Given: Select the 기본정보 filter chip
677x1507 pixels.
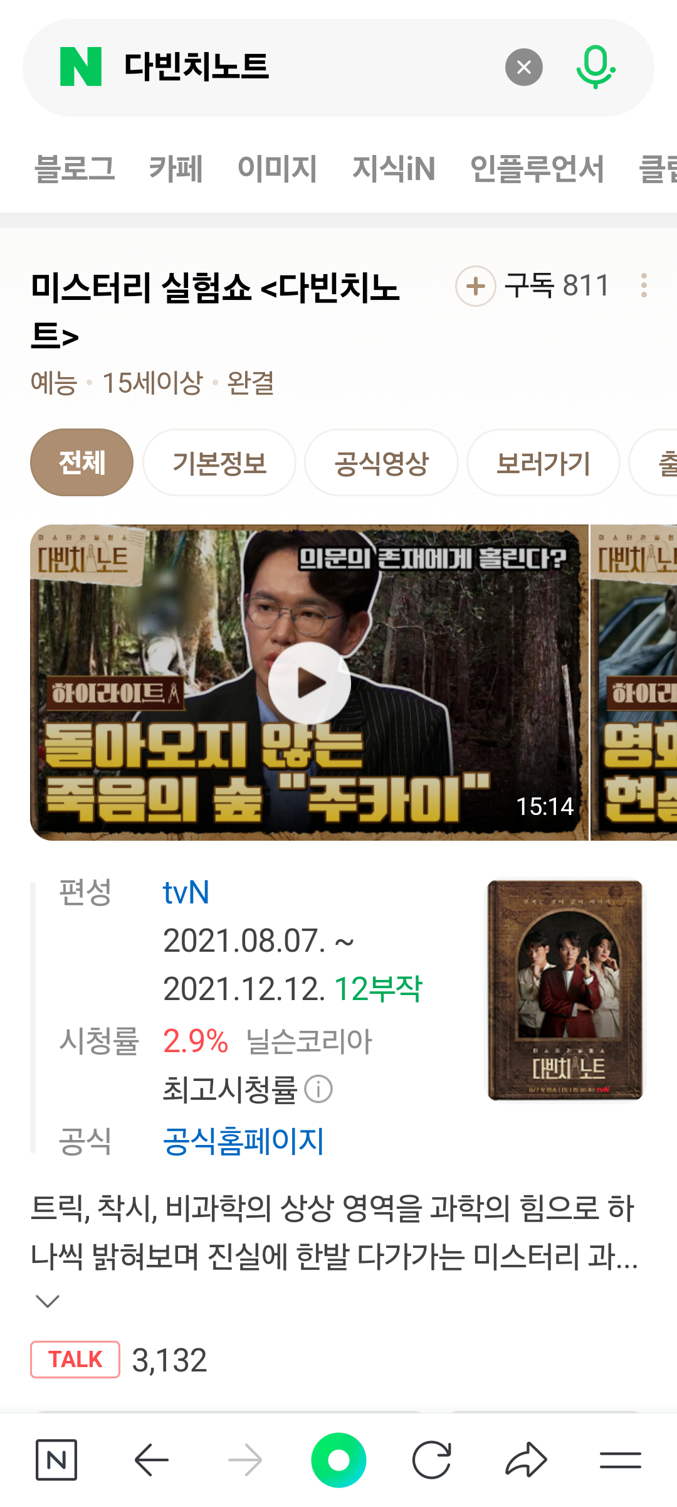Looking at the screenshot, I should (219, 463).
